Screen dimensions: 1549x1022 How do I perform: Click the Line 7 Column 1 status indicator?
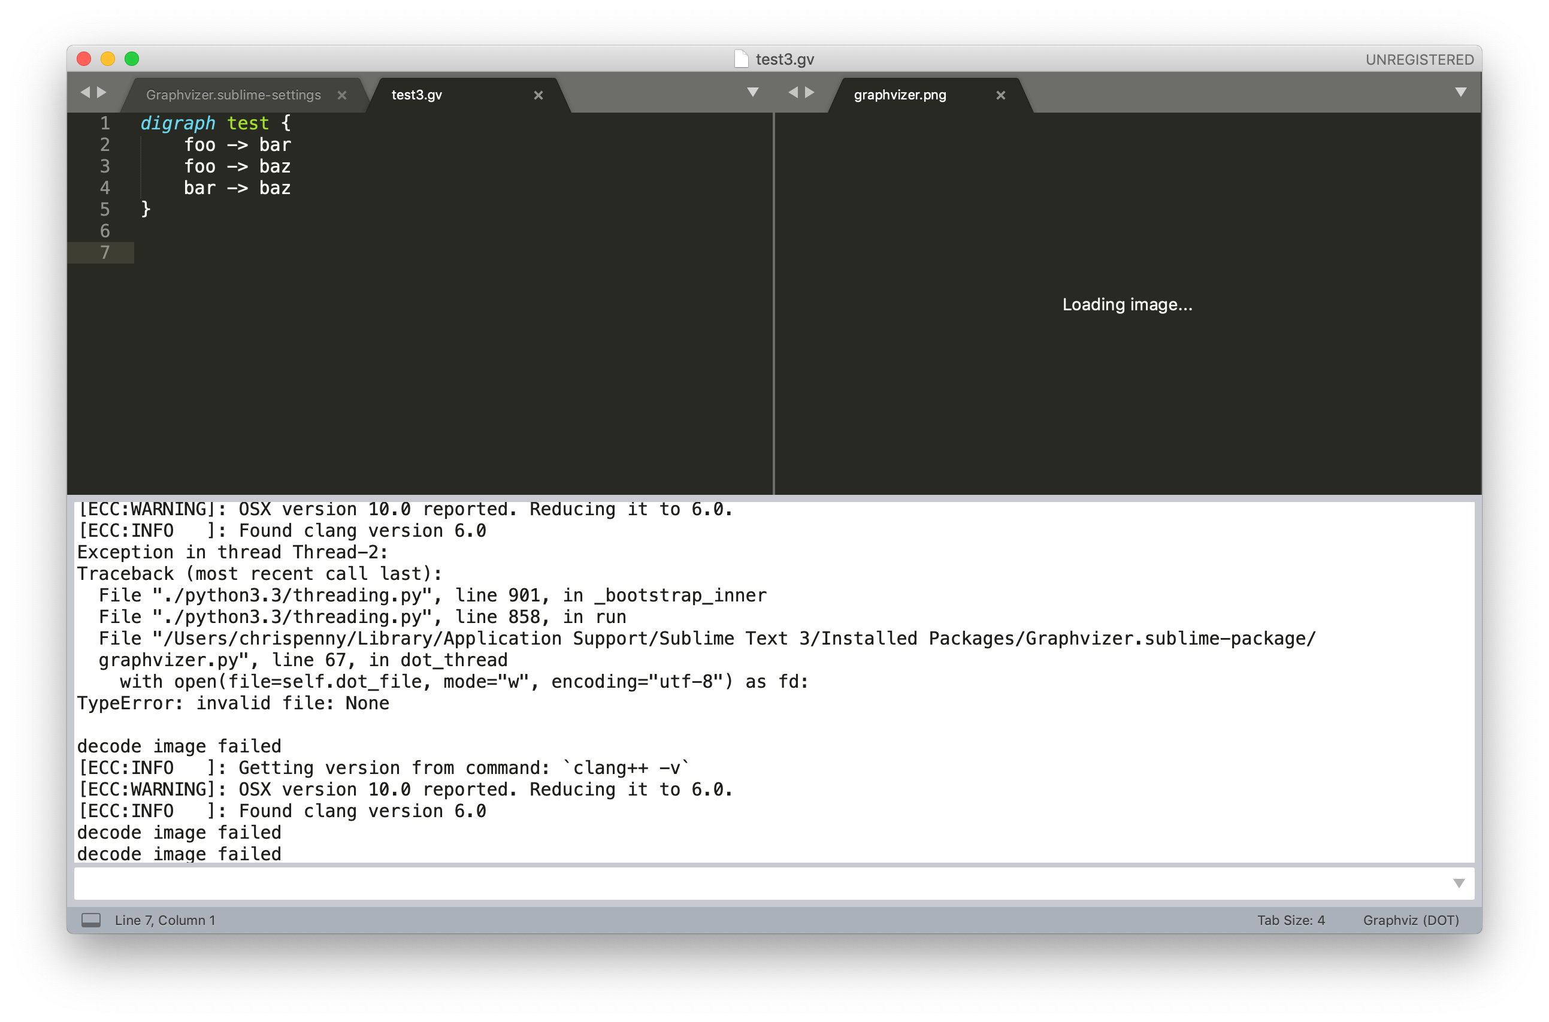point(167,920)
